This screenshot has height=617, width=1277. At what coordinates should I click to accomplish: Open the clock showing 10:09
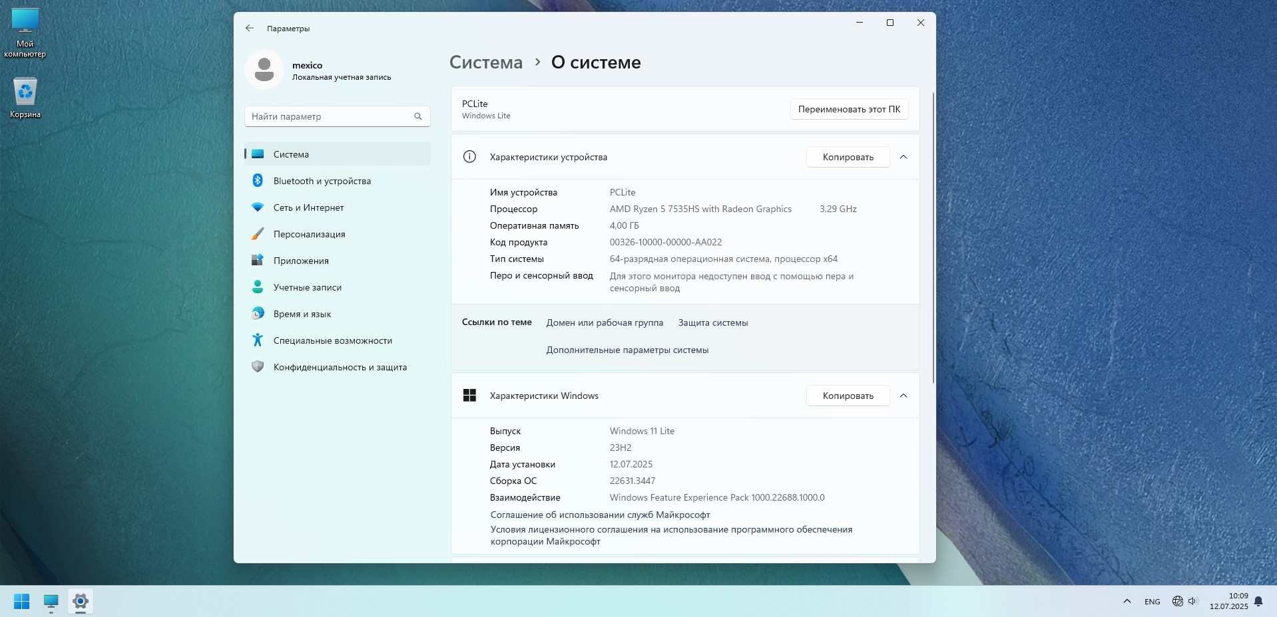[x=1228, y=601]
